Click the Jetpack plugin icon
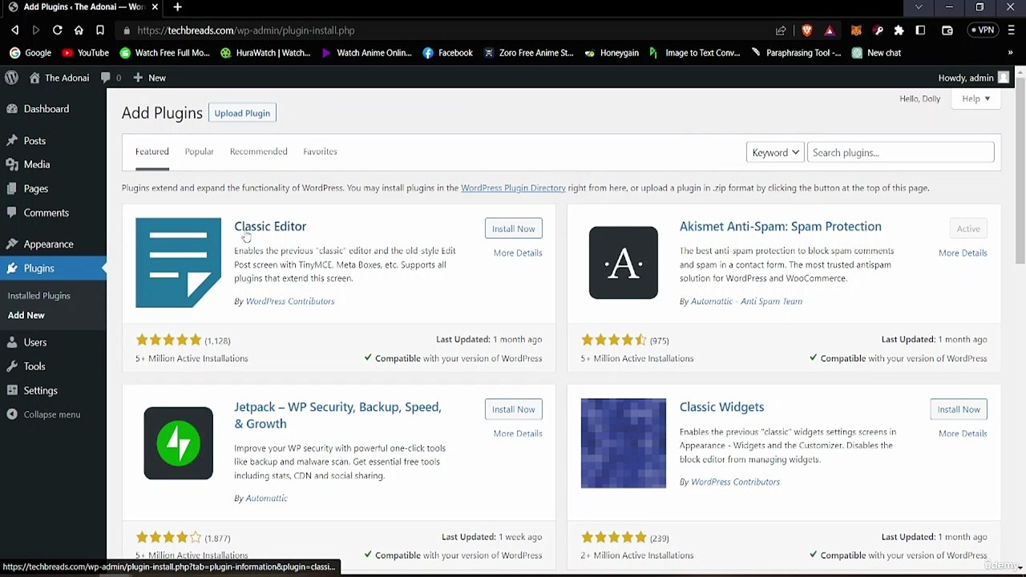The image size is (1026, 577). [178, 443]
